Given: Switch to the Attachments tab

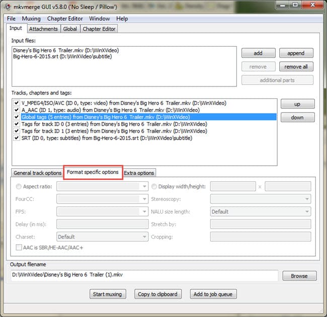Looking at the screenshot, I should click(x=43, y=29).
